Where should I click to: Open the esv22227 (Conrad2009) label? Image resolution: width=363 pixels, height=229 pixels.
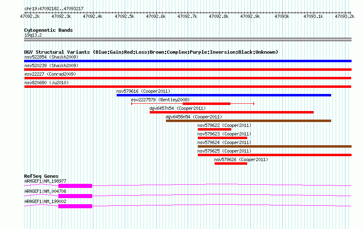pyautogui.click(x=50, y=74)
